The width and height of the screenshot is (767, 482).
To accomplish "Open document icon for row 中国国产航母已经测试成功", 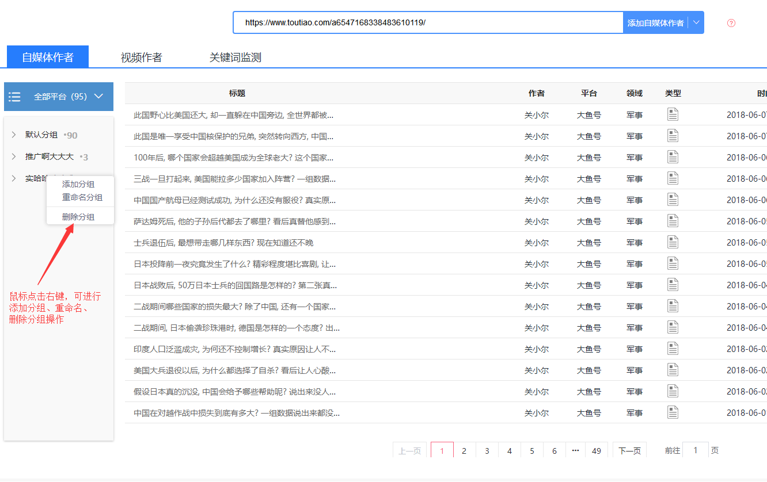I will pyautogui.click(x=673, y=200).
